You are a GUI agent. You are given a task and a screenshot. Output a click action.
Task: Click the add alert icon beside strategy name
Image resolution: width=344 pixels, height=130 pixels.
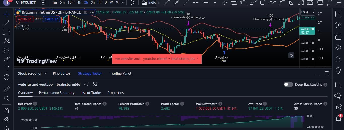click(x=95, y=84)
